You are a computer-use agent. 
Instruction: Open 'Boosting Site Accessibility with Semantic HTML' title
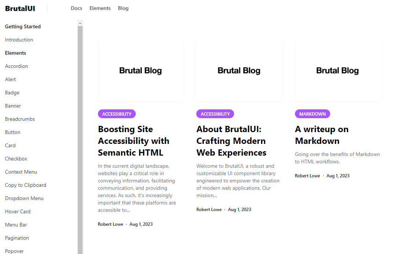click(x=134, y=141)
